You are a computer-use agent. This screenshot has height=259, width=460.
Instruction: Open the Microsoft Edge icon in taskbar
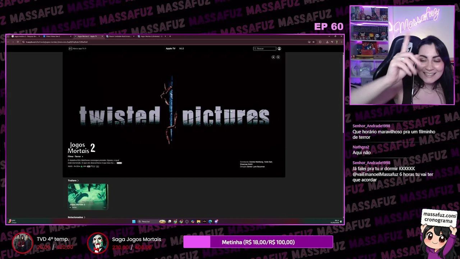point(210,222)
